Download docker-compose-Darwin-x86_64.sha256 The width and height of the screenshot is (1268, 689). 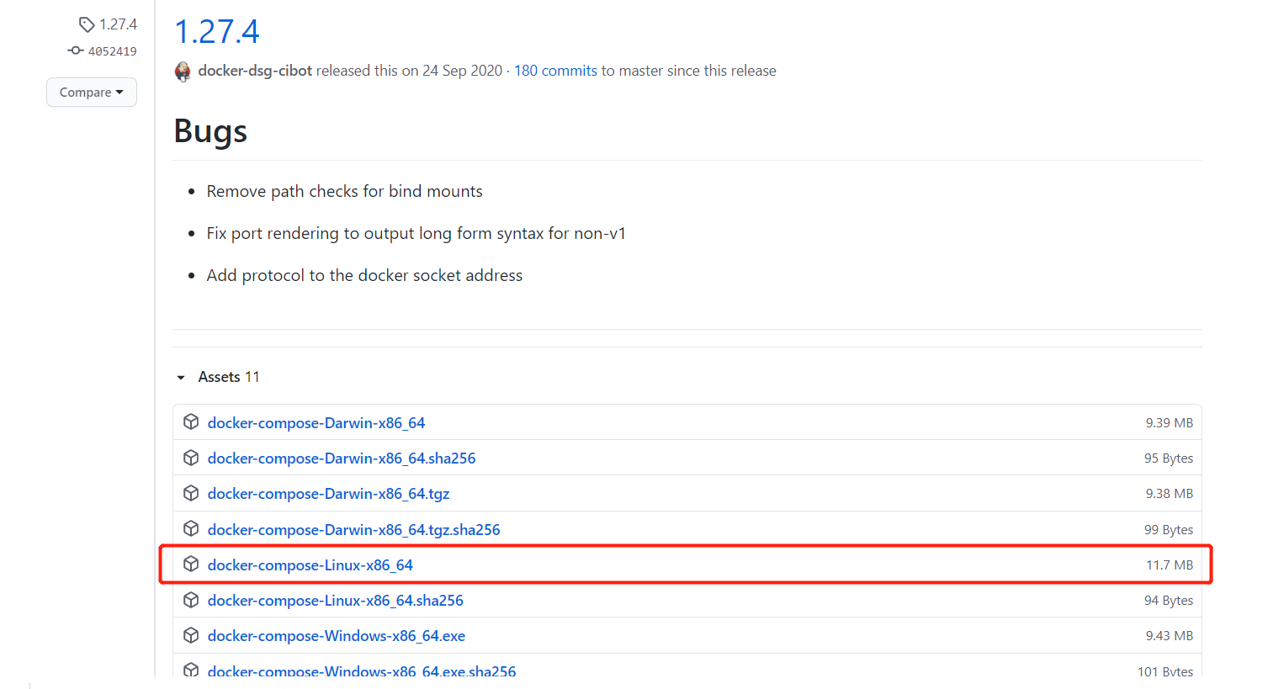(342, 458)
